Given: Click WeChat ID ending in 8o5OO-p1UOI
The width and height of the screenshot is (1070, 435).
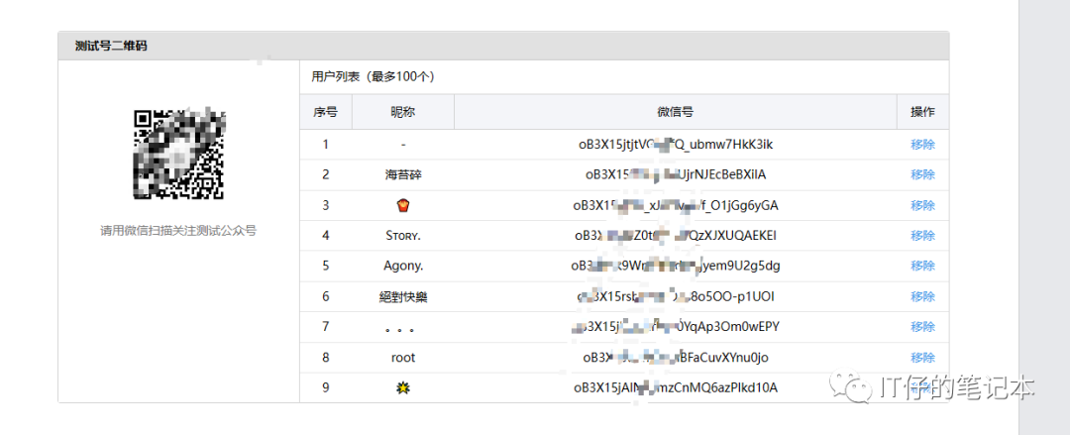Looking at the screenshot, I should (676, 296).
